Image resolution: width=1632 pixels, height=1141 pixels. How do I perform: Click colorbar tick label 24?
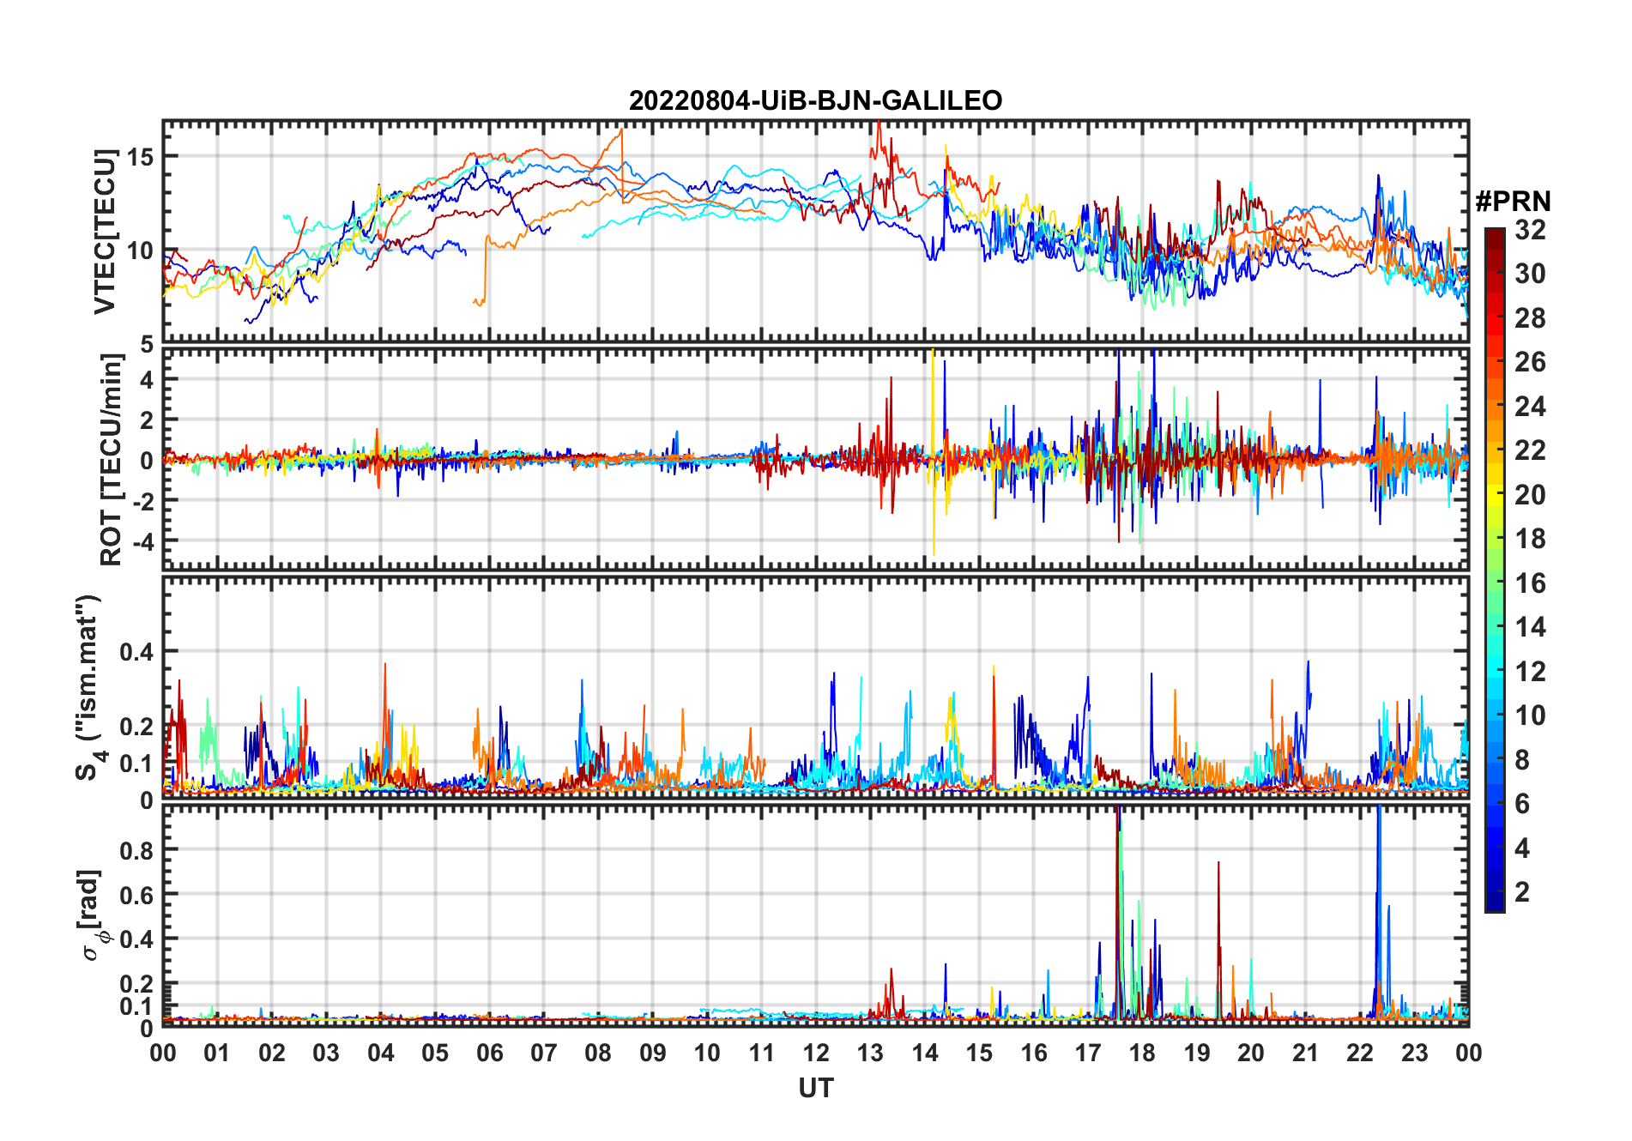1530,407
